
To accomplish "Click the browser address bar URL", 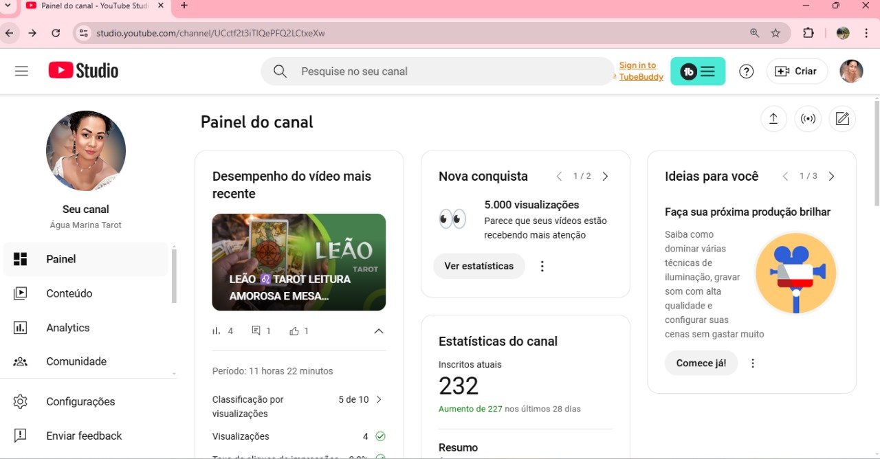I will coord(210,33).
